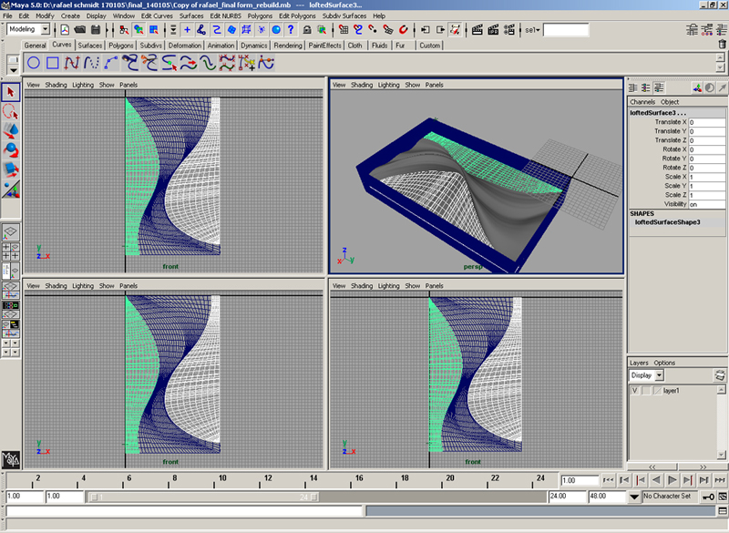Switch to single perspective view layout

coord(11,232)
